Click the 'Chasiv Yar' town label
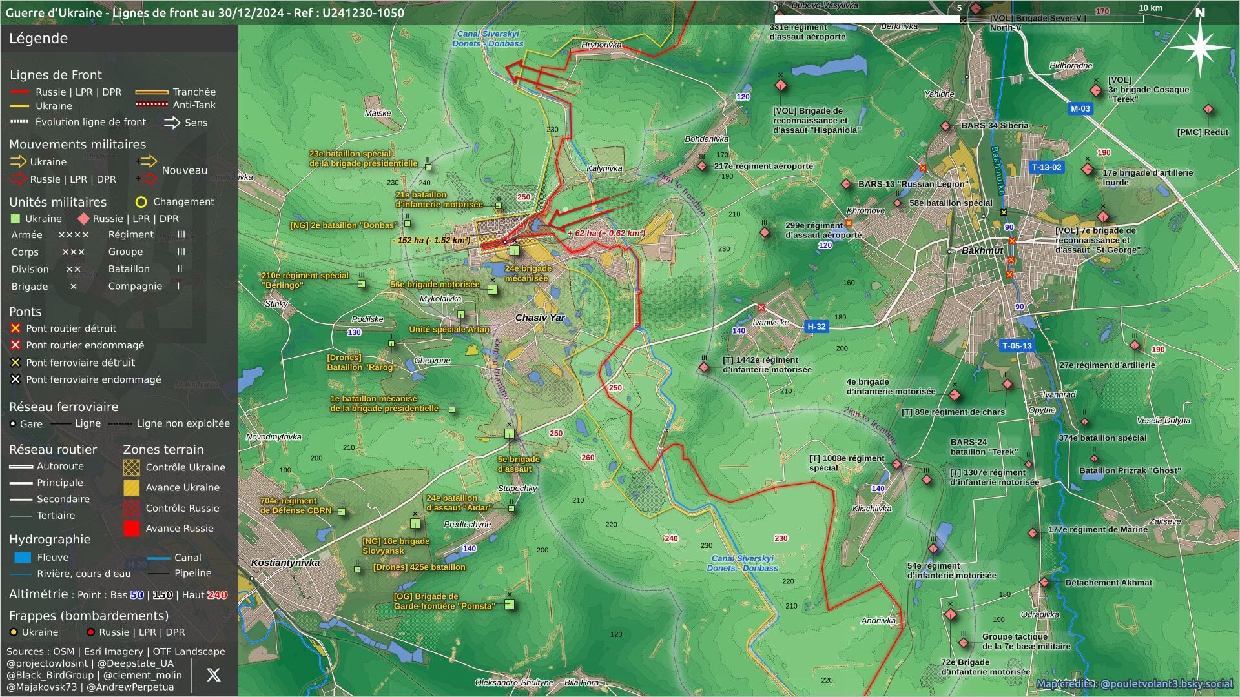 (540, 318)
